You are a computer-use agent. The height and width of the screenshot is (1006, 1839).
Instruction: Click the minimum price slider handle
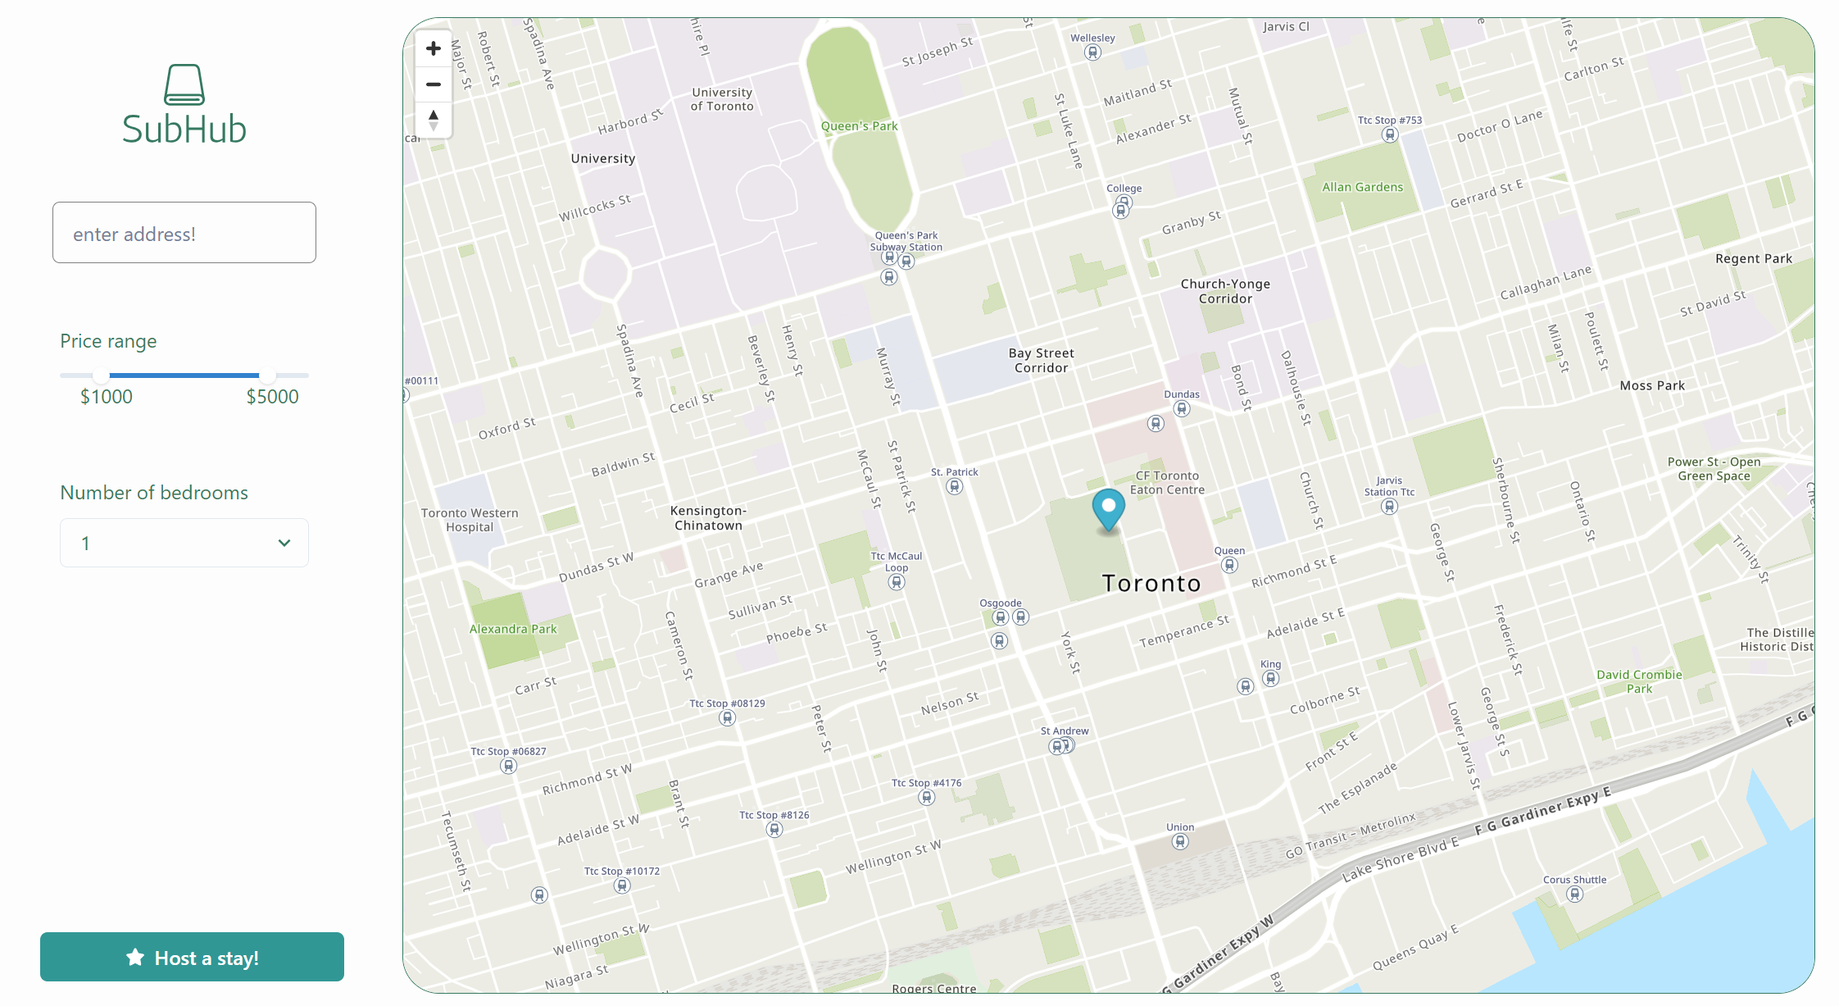101,376
